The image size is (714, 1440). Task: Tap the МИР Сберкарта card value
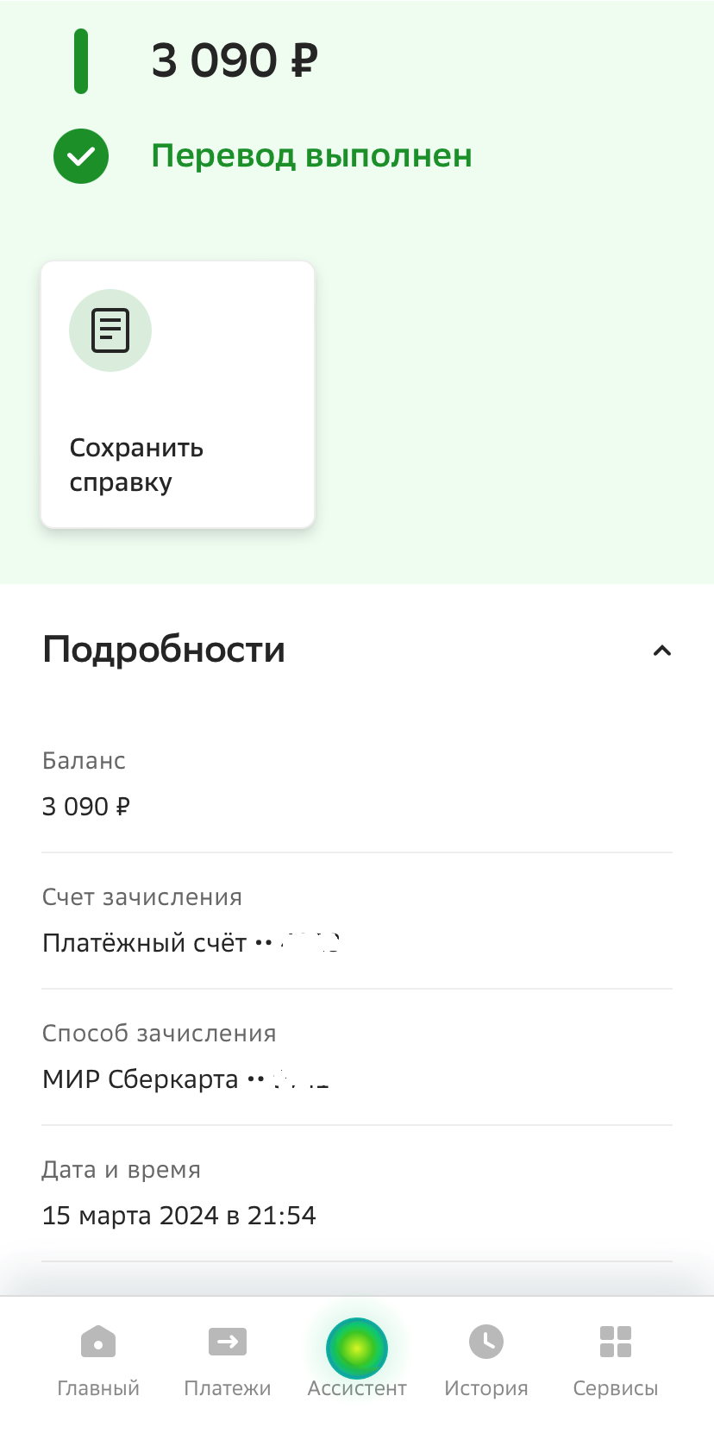click(x=185, y=1079)
